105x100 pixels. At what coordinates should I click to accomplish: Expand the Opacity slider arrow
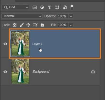71,16
